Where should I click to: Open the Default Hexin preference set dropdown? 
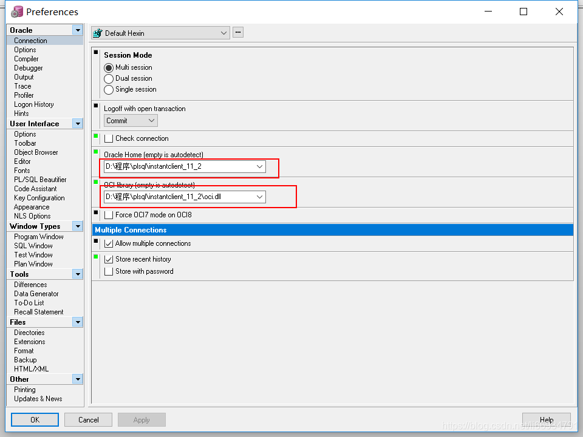(x=160, y=33)
